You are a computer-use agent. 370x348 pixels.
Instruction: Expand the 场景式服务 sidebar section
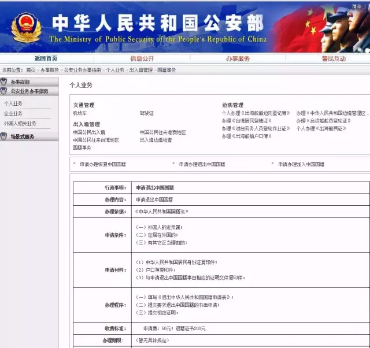point(22,137)
